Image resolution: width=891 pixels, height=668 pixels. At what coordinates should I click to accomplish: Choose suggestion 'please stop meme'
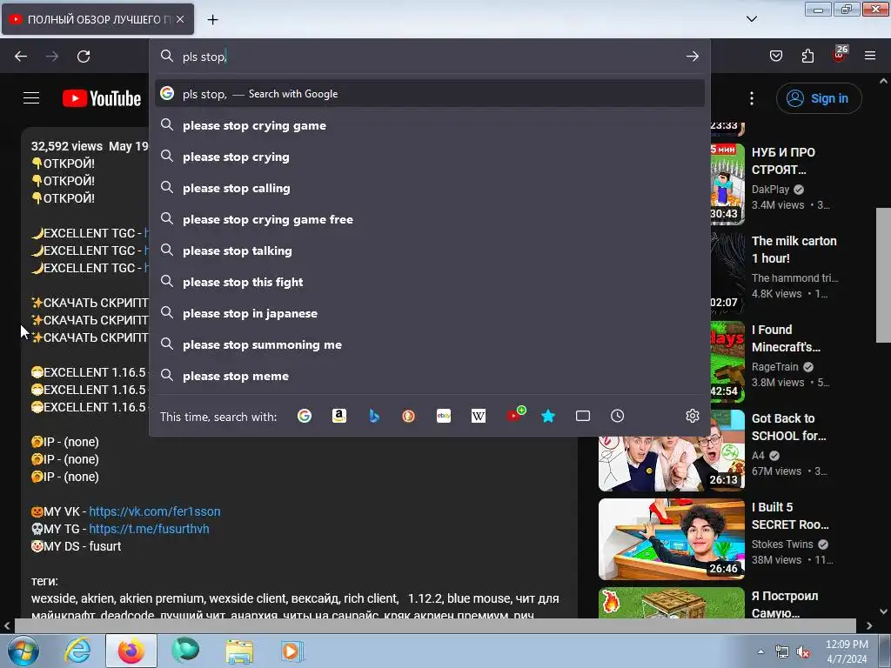(x=430, y=376)
